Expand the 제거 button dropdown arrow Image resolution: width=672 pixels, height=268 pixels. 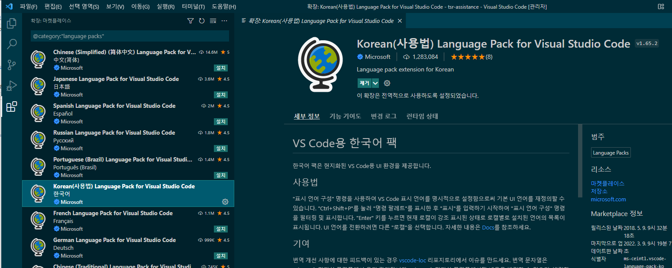[375, 83]
